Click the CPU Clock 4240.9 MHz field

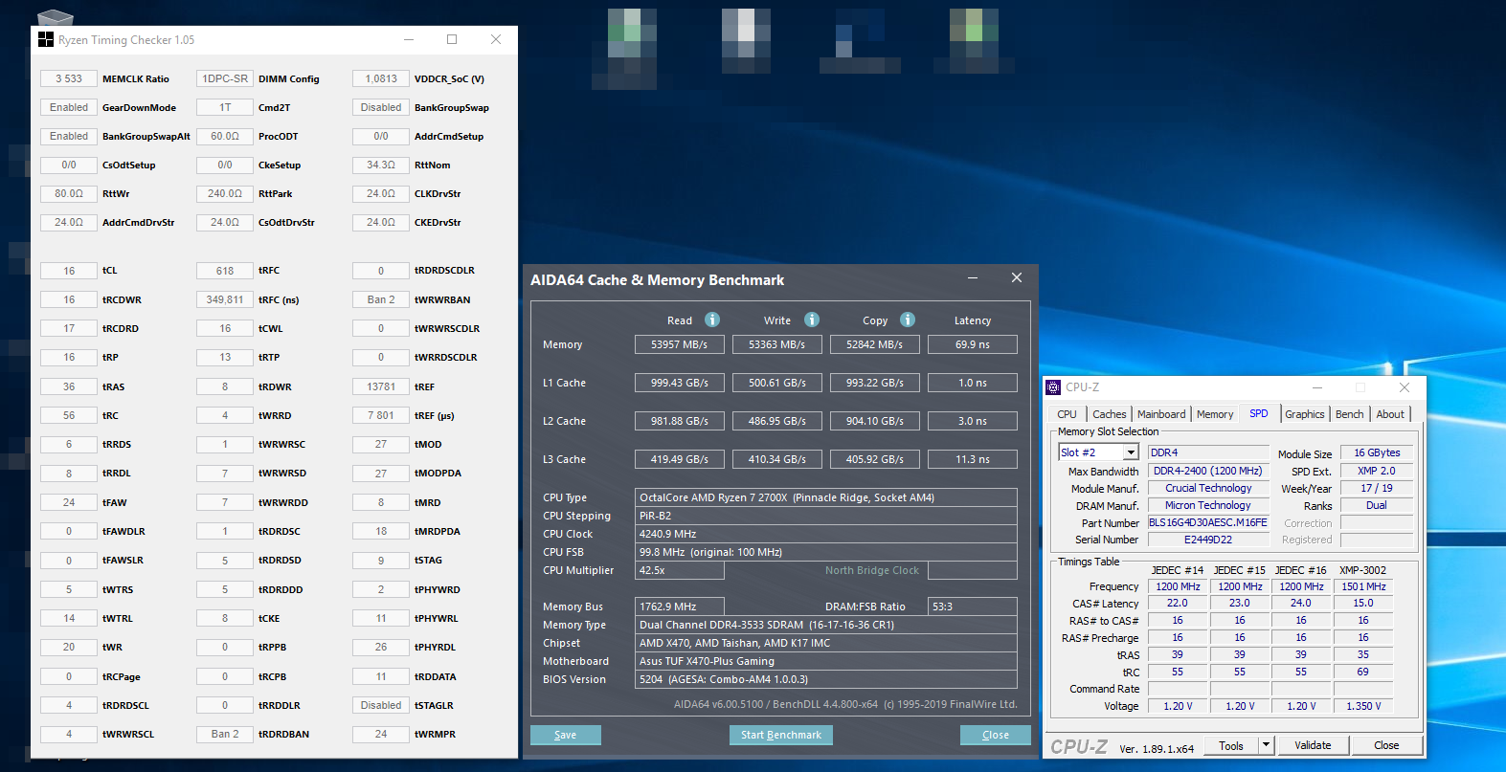[826, 534]
